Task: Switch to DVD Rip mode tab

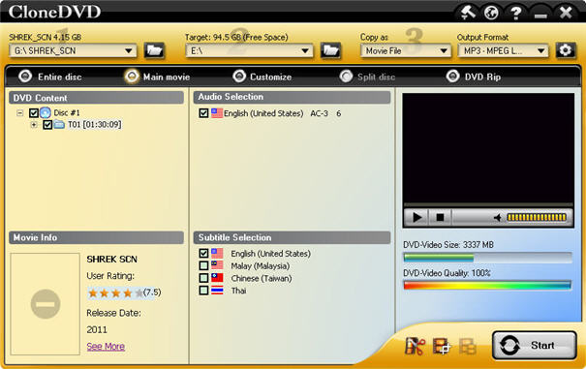Action: coord(473,77)
